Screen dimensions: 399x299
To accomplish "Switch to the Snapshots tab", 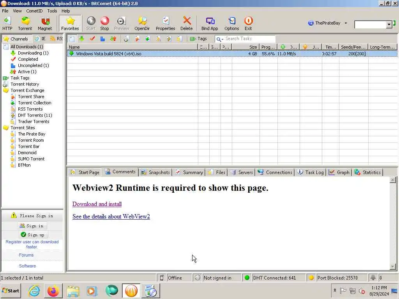I will coord(155,172).
